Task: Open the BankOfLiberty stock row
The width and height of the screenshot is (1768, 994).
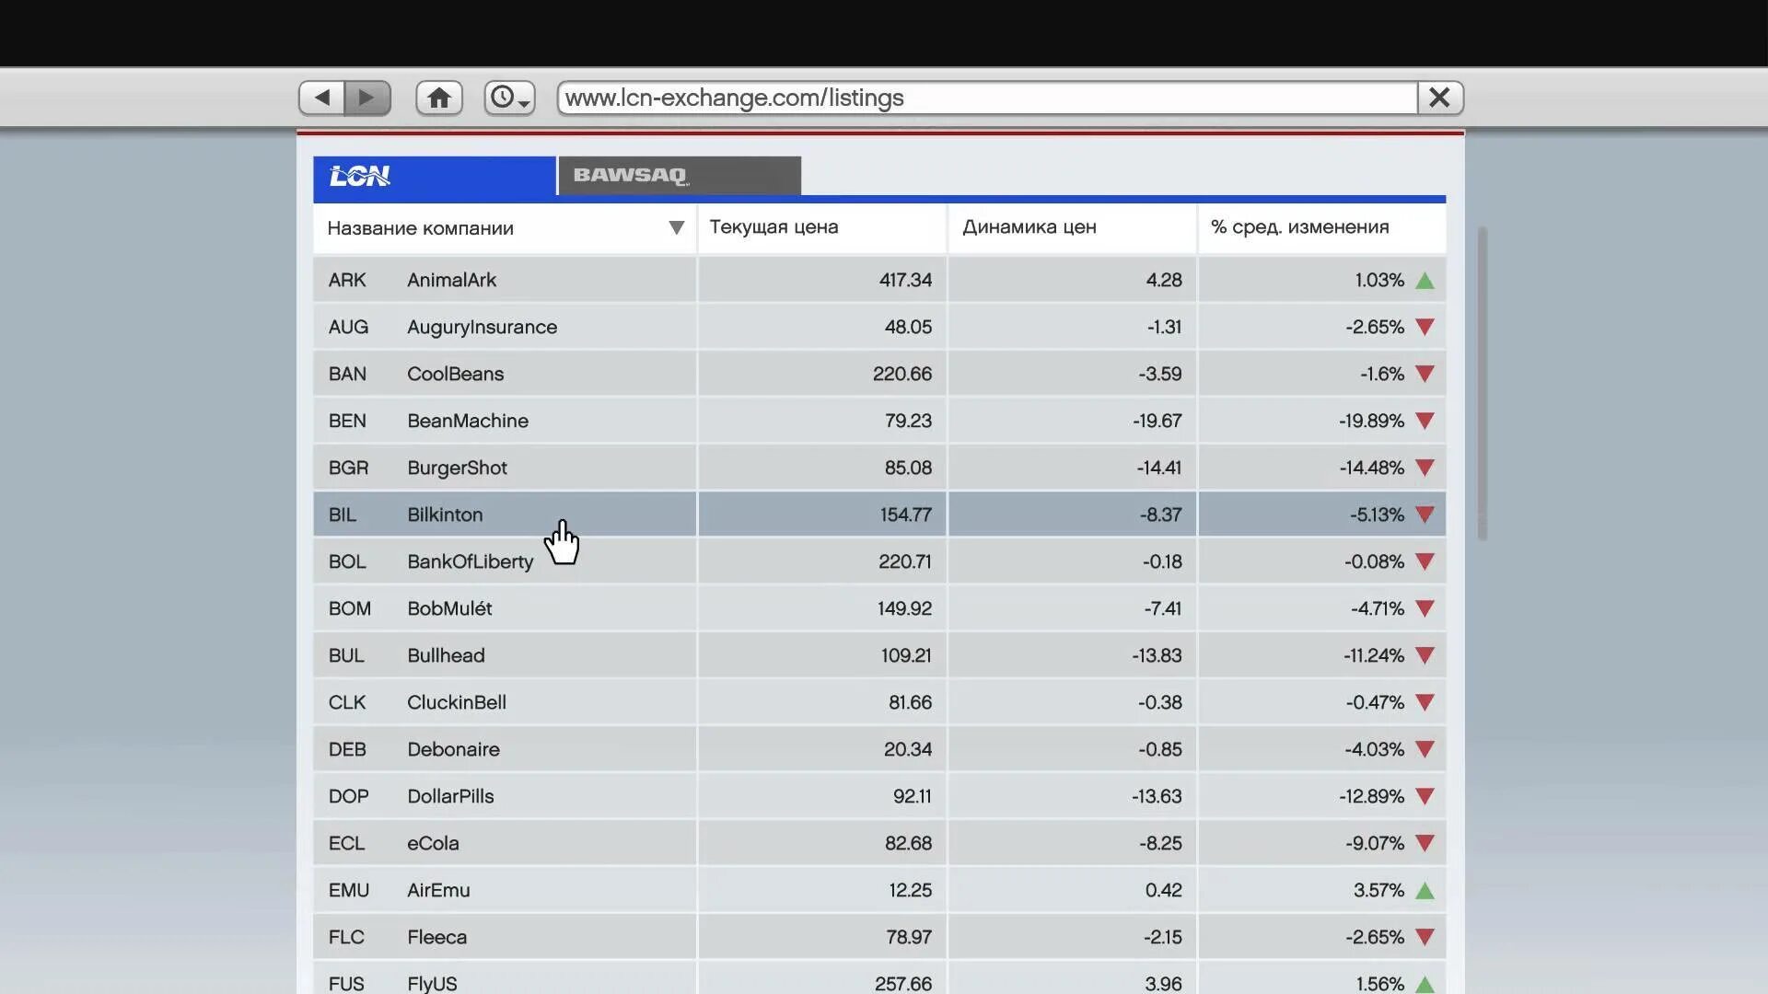Action: tap(470, 561)
